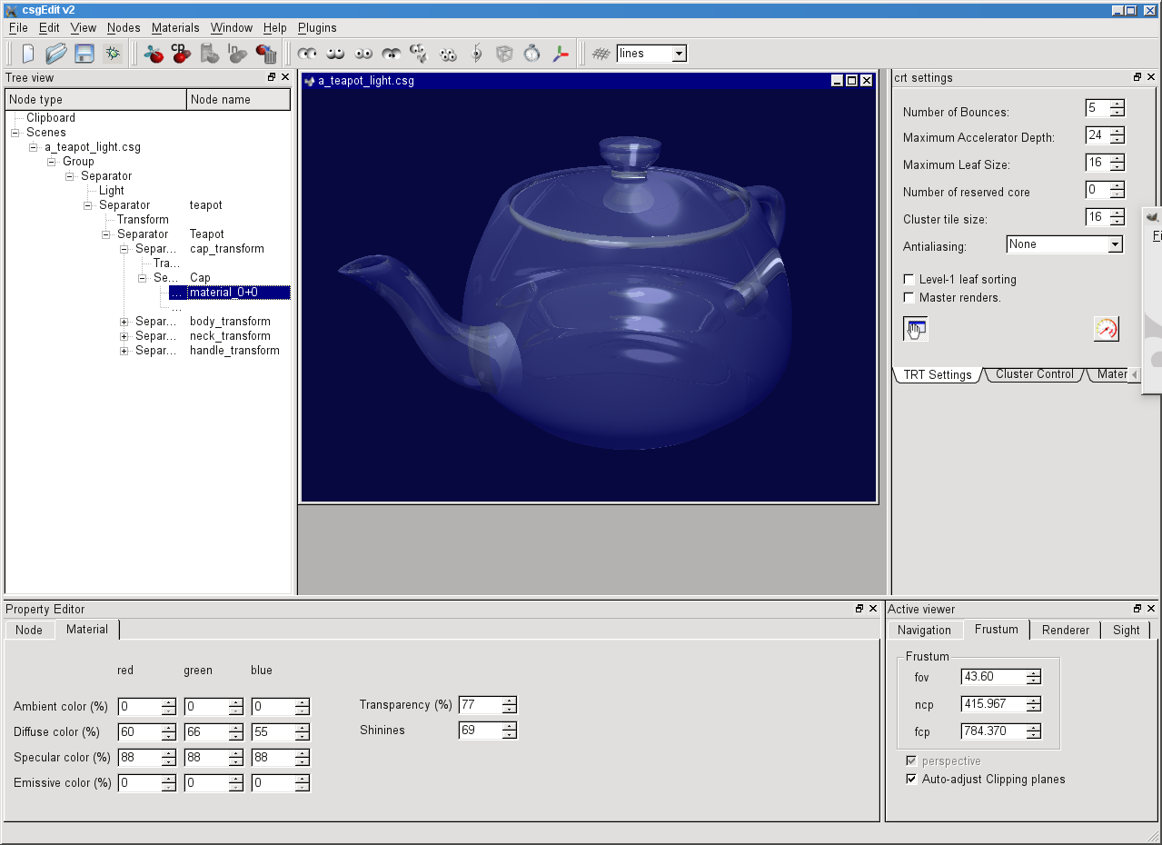Click the trash can delete icon
The height and width of the screenshot is (845, 1162).
point(266,54)
